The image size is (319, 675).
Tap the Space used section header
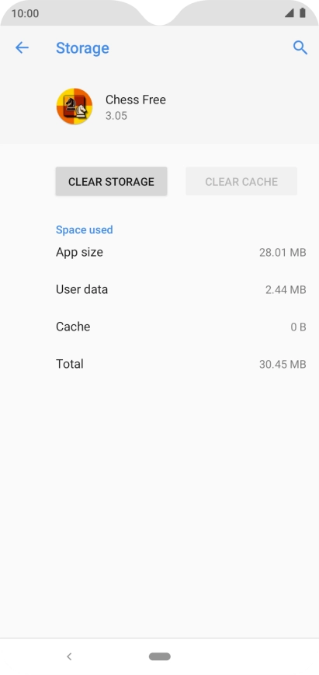click(x=85, y=230)
